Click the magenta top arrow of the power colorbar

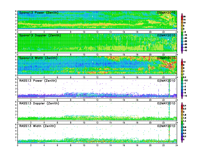point(182,15)
